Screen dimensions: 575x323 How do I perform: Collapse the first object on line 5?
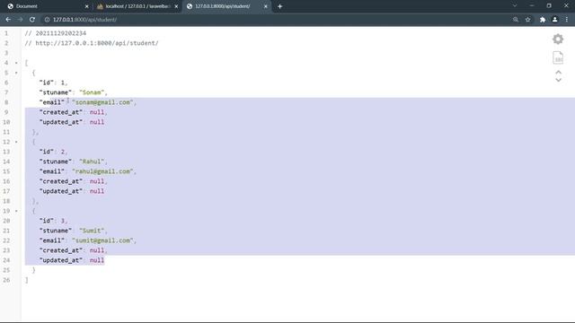coord(16,73)
